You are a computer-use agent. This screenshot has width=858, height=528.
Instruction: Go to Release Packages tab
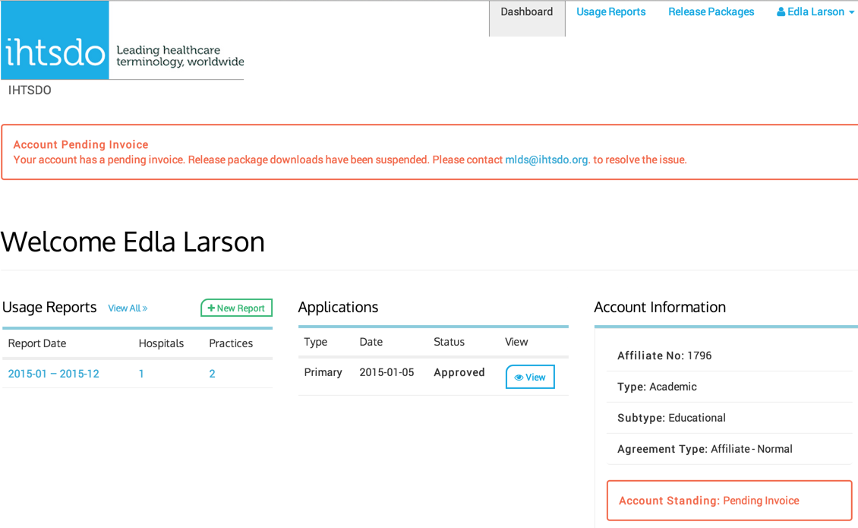point(711,12)
